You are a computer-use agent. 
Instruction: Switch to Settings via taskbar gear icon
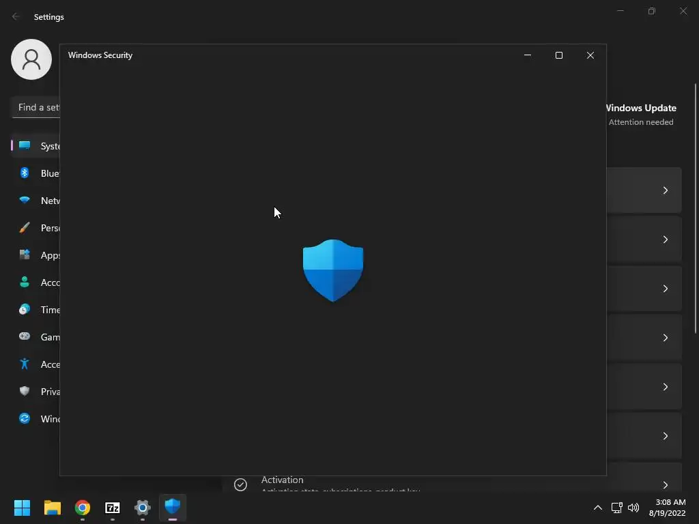point(143,508)
